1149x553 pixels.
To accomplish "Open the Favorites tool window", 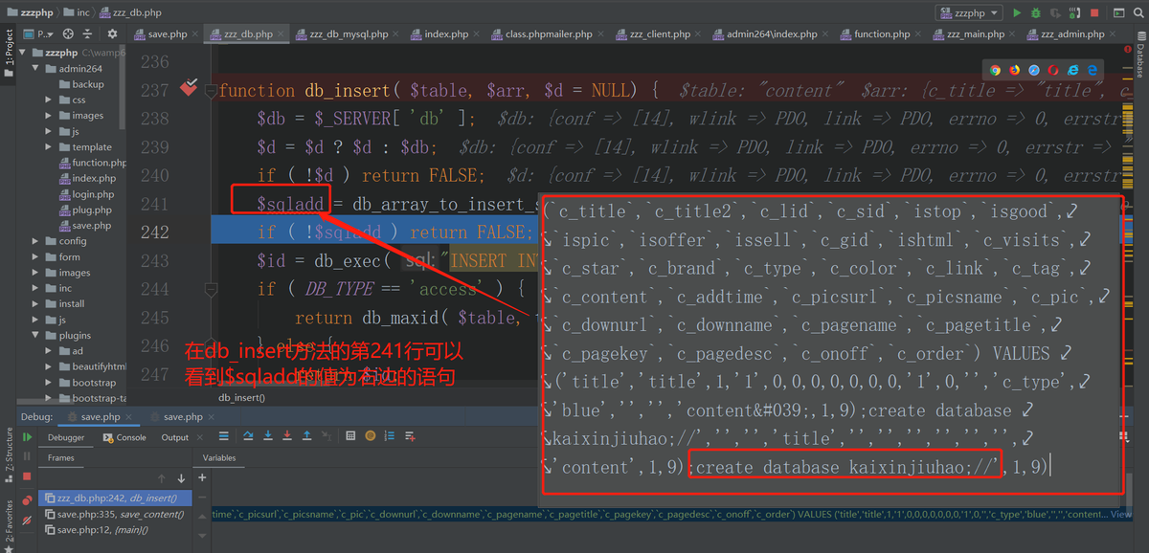I will 10,526.
